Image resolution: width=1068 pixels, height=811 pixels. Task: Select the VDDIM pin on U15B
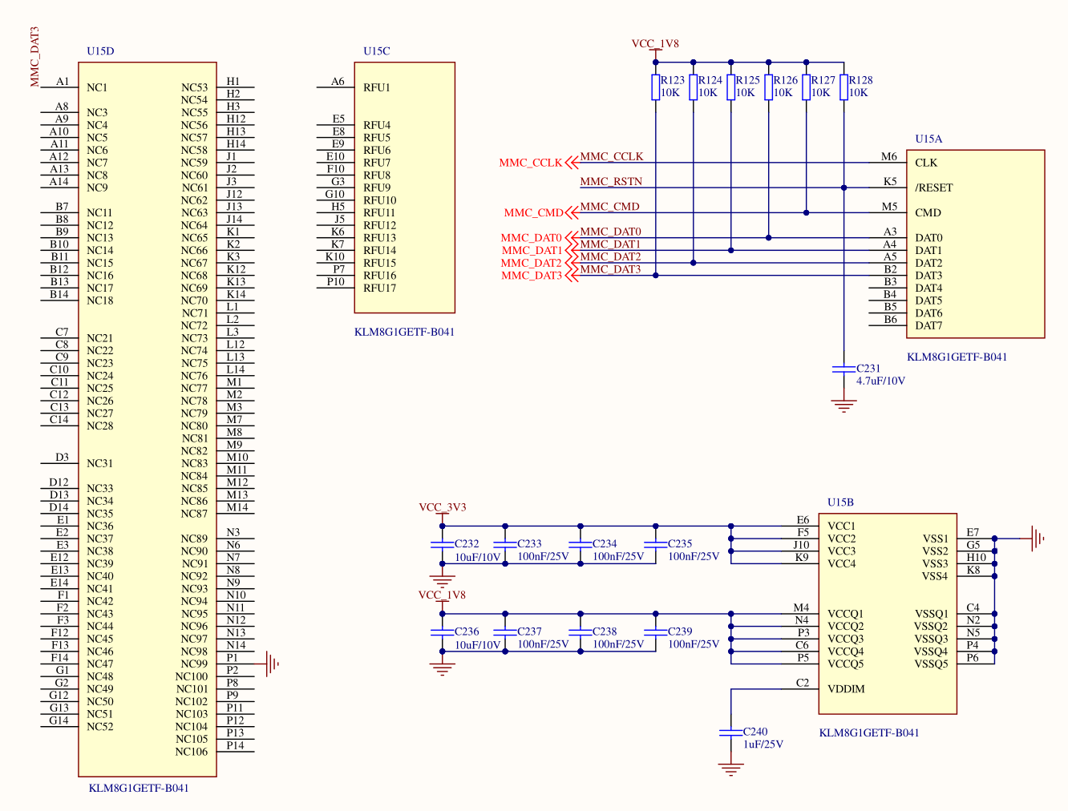click(x=846, y=689)
